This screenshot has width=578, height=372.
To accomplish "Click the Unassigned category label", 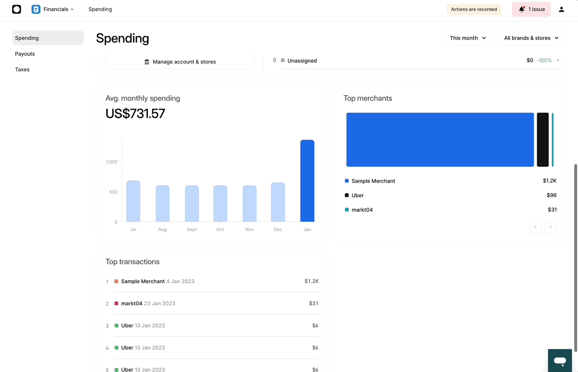I will coord(302,60).
